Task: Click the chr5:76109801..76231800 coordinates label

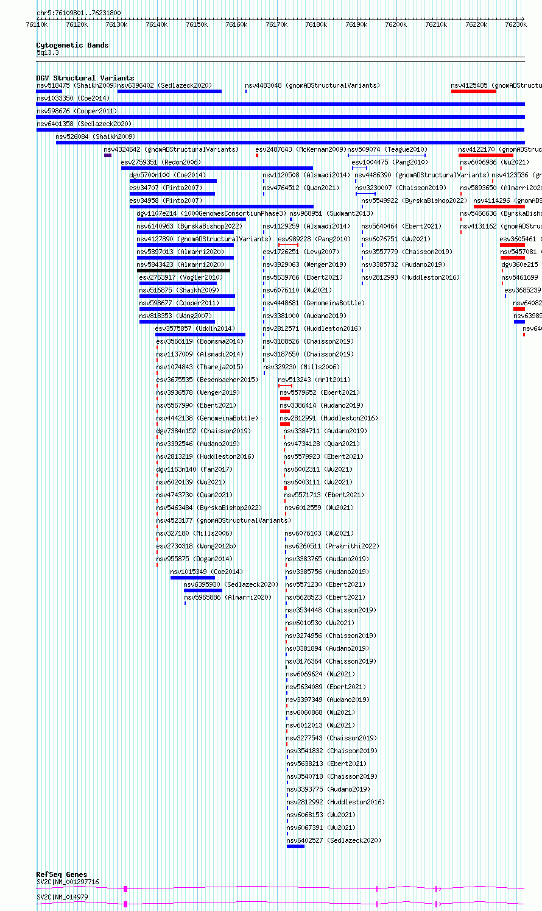Action: (x=79, y=13)
